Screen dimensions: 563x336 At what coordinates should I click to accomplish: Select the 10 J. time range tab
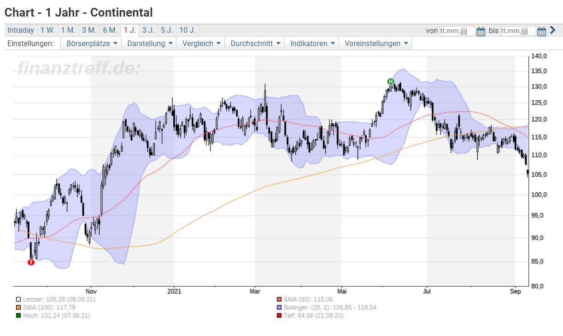188,30
